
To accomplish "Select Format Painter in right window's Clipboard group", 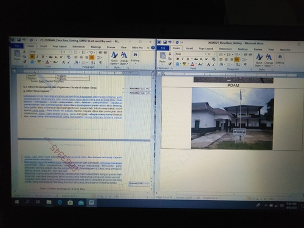I will tap(170, 64).
